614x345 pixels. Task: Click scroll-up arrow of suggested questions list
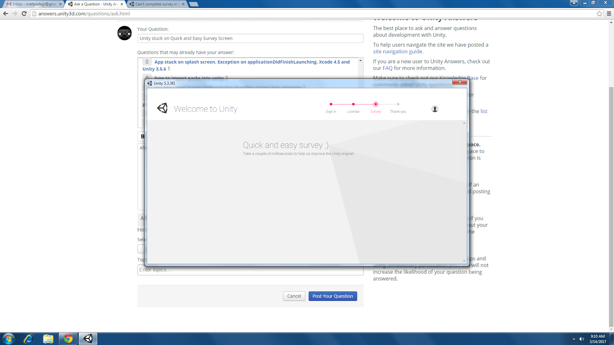(x=360, y=61)
